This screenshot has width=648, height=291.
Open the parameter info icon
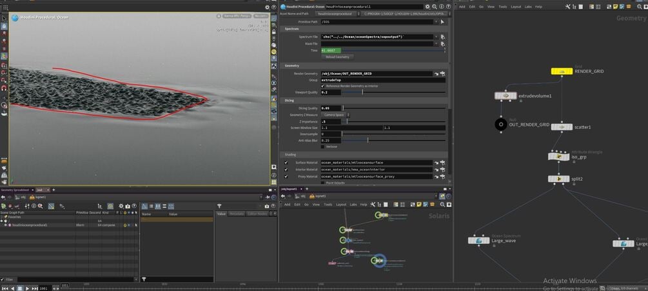[x=440, y=6]
